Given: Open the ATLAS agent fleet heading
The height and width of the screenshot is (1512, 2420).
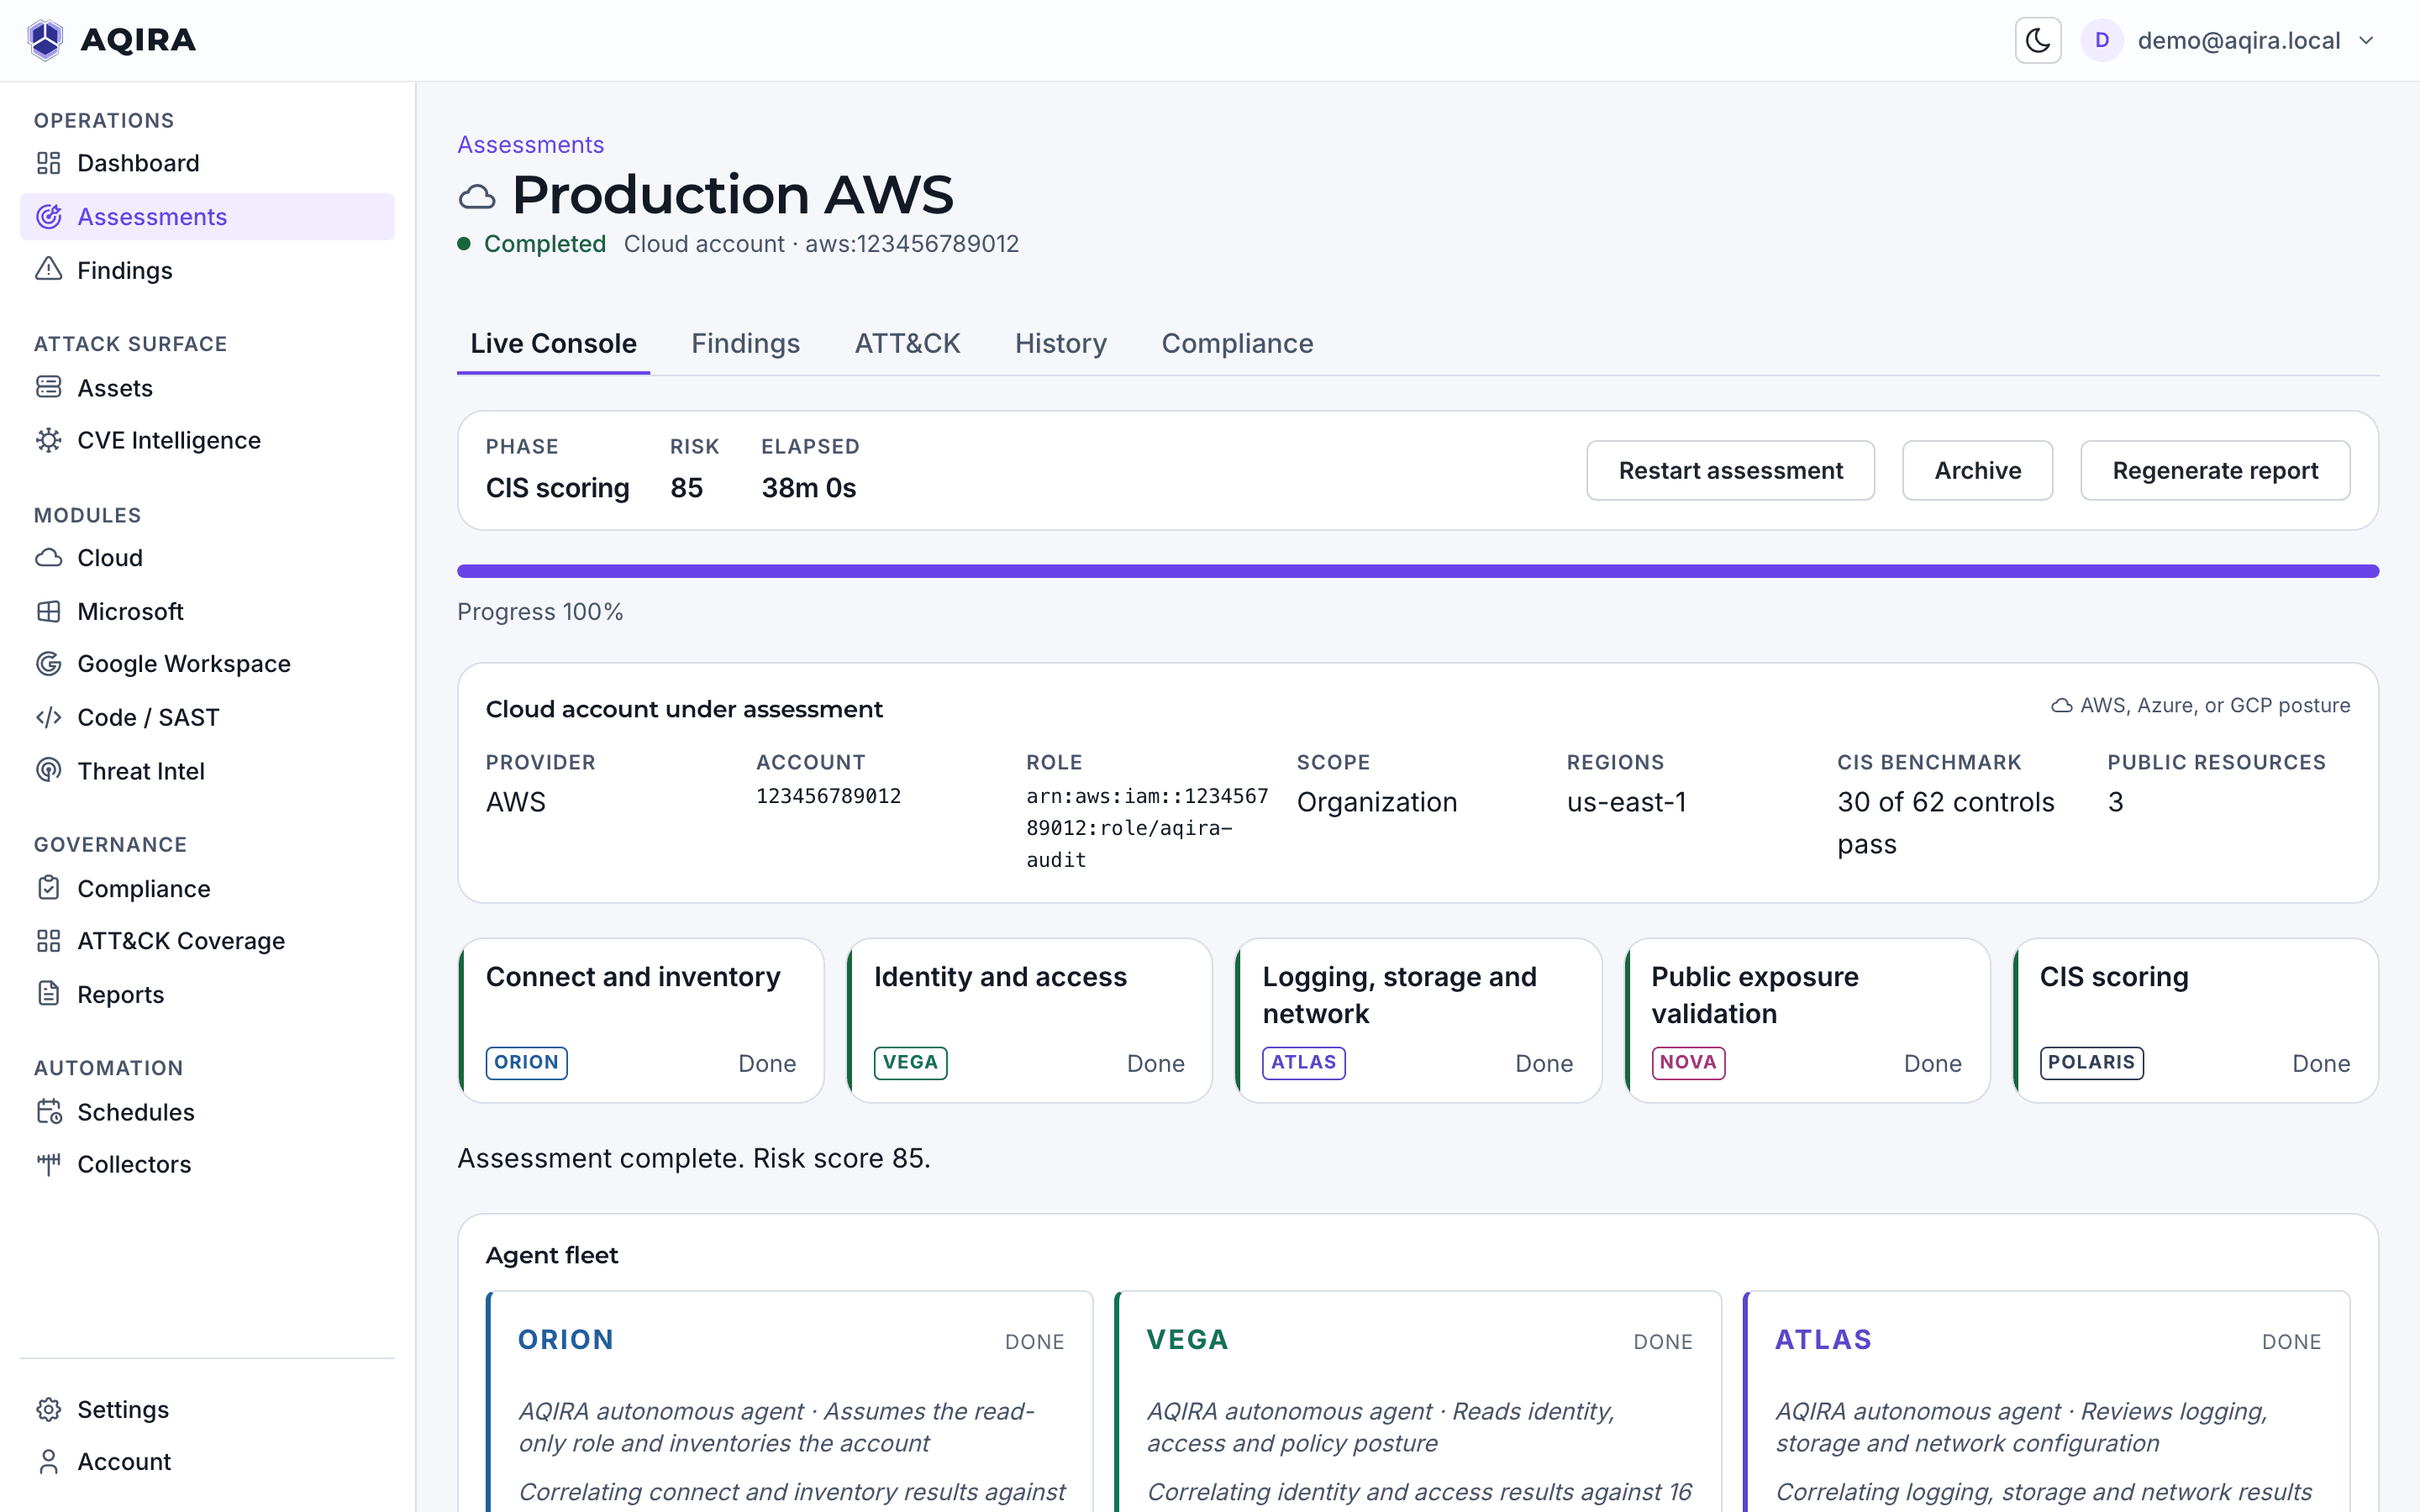Looking at the screenshot, I should (x=1823, y=1340).
